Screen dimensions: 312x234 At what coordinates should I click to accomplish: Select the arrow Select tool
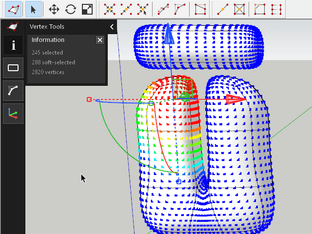(33, 9)
